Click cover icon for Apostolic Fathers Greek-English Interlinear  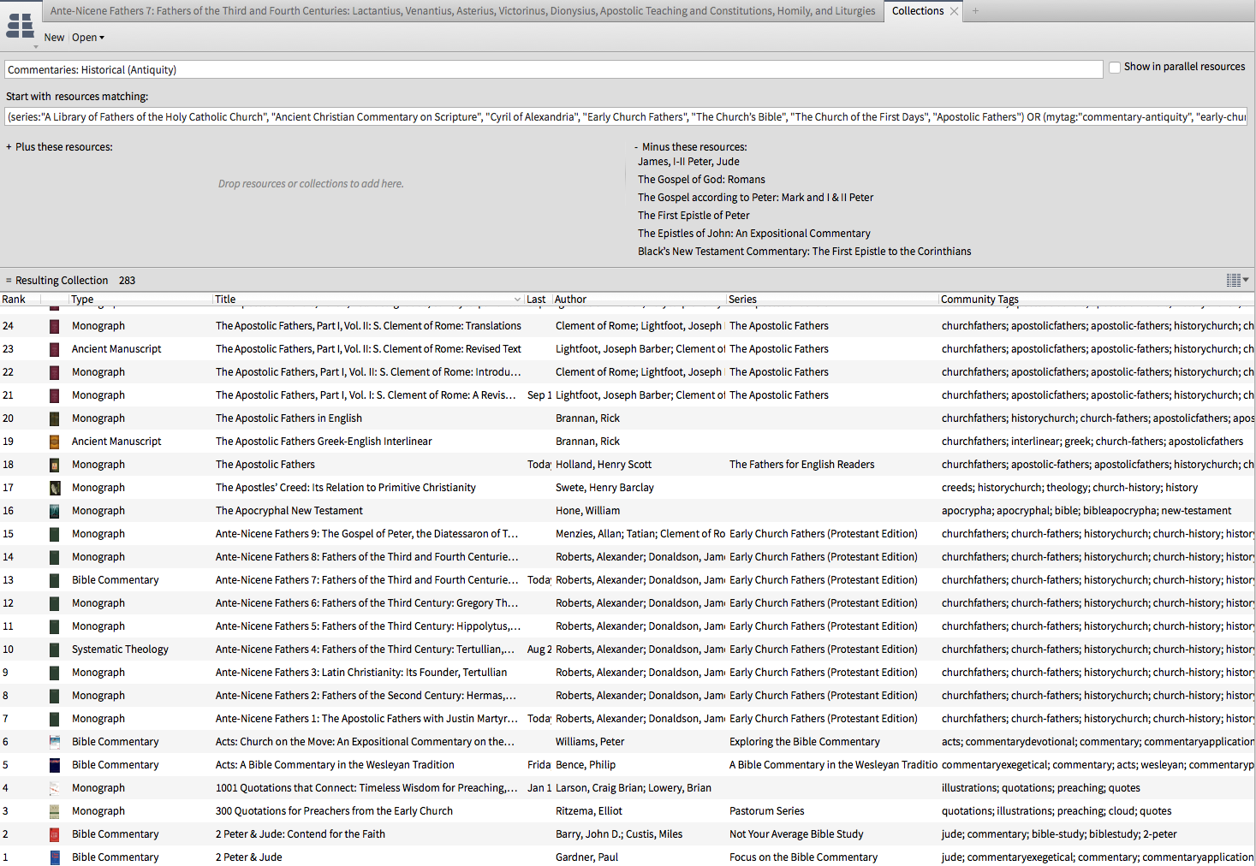point(55,442)
